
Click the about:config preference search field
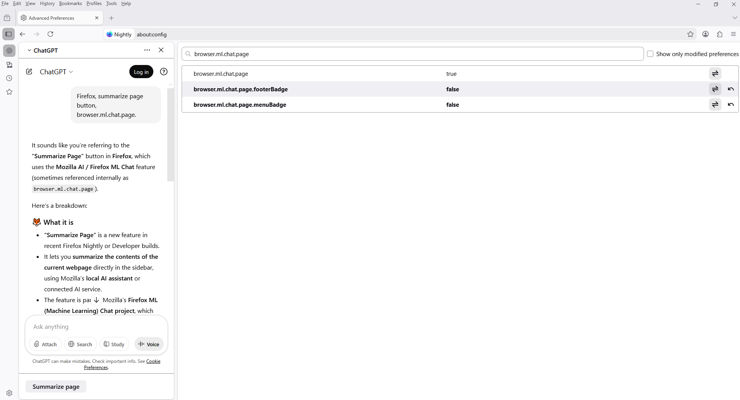point(413,54)
